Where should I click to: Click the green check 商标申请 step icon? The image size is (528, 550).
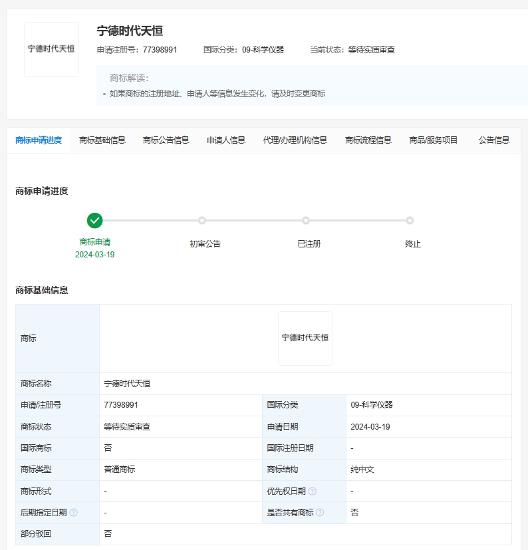click(x=94, y=221)
